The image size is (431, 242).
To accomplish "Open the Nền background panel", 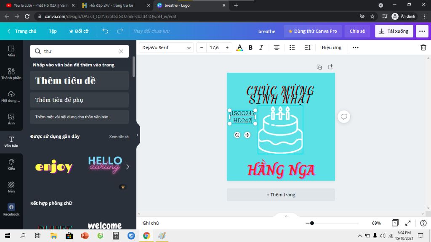I will (11, 187).
